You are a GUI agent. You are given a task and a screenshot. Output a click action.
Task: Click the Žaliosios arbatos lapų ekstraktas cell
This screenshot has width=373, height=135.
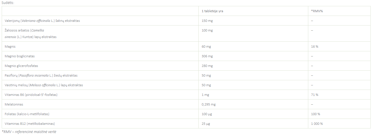[x=31, y=33]
